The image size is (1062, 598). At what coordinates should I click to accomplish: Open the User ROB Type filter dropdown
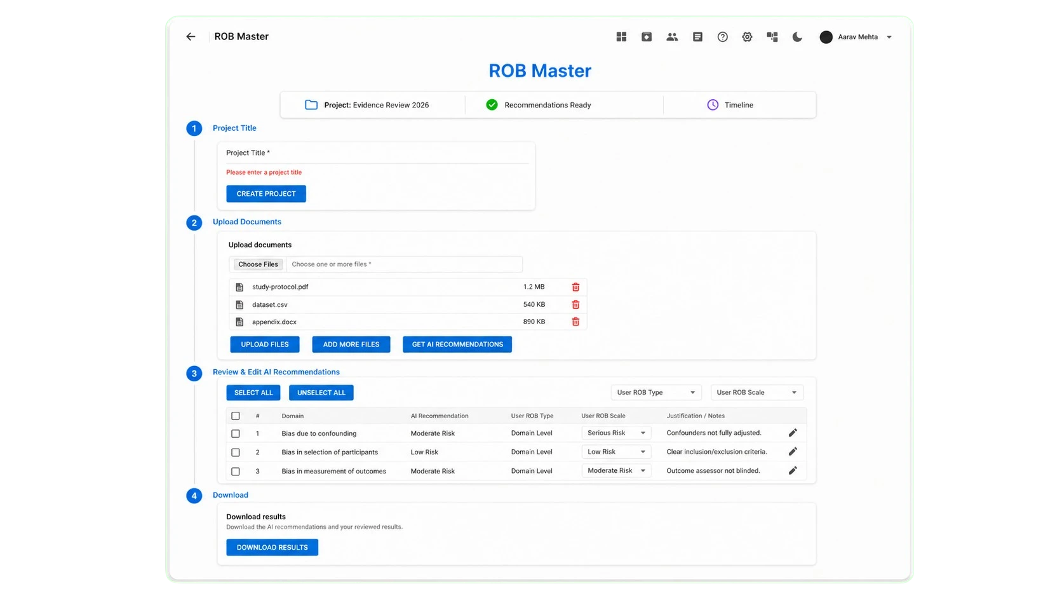coord(656,393)
